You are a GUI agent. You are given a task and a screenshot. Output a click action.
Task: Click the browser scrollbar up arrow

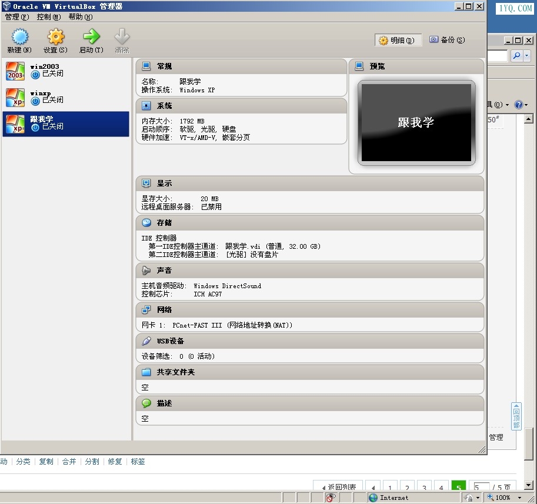click(528, 119)
